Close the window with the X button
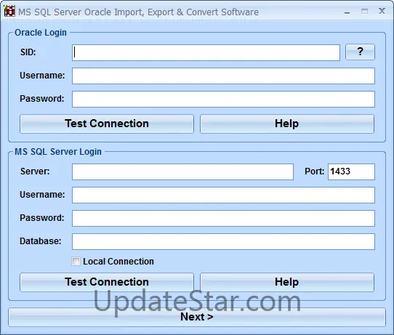The image size is (394, 335). coord(382,11)
